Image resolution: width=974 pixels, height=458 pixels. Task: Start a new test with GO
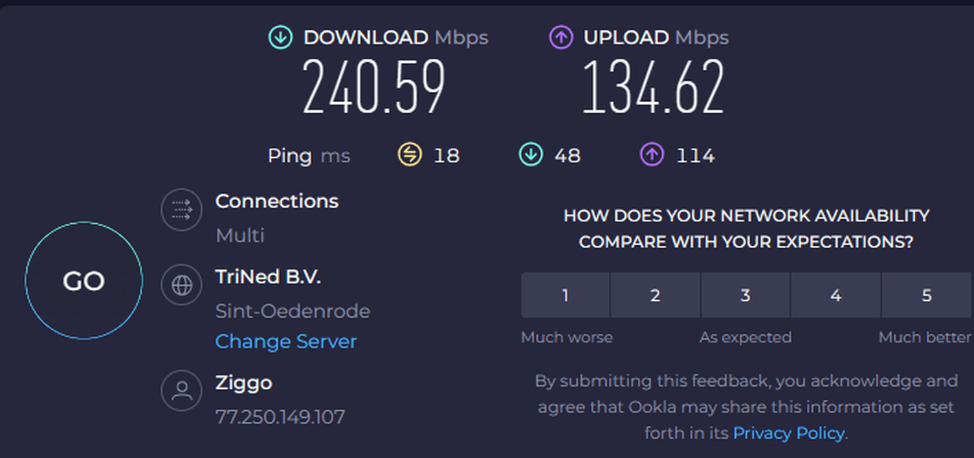83,281
